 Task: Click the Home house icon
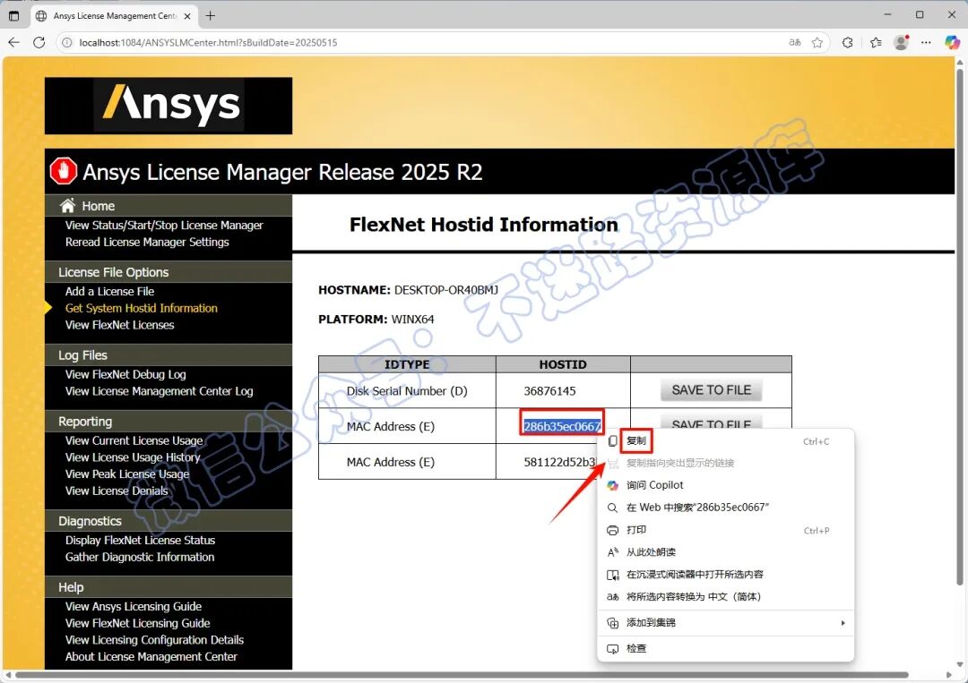(x=67, y=205)
